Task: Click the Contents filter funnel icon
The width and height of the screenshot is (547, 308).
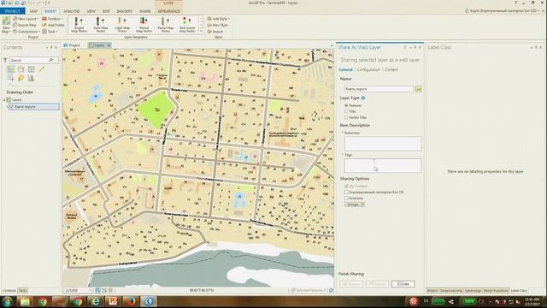Action: [5, 60]
